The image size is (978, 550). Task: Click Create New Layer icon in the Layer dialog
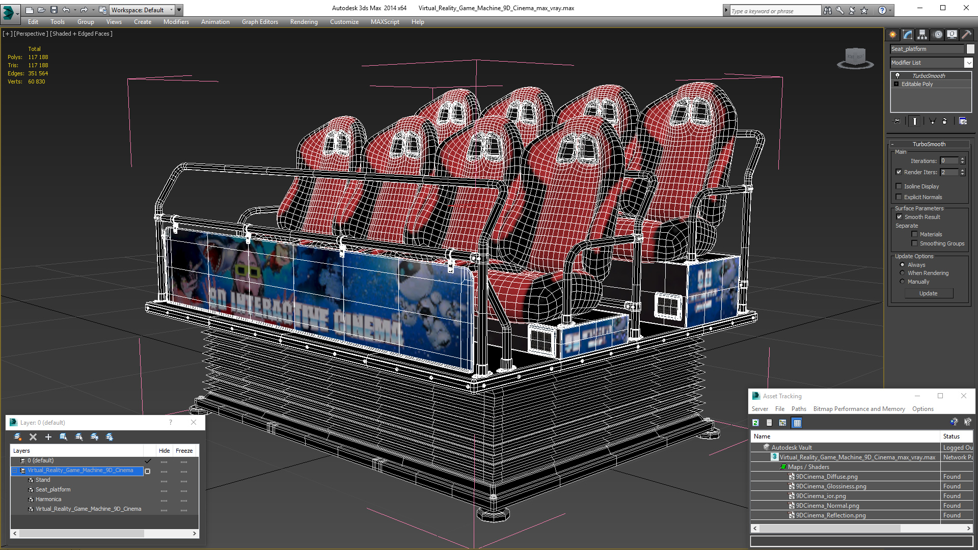click(x=17, y=437)
